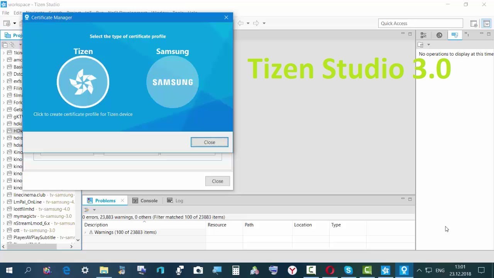
Task: Select the ott project
Action: [31, 231]
